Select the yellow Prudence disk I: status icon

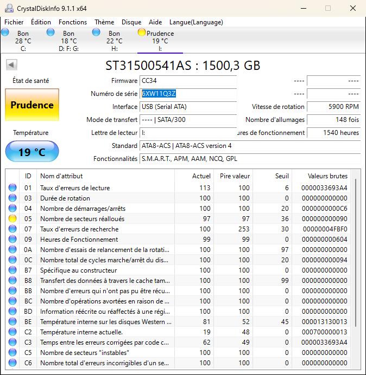pyautogui.click(x=142, y=33)
